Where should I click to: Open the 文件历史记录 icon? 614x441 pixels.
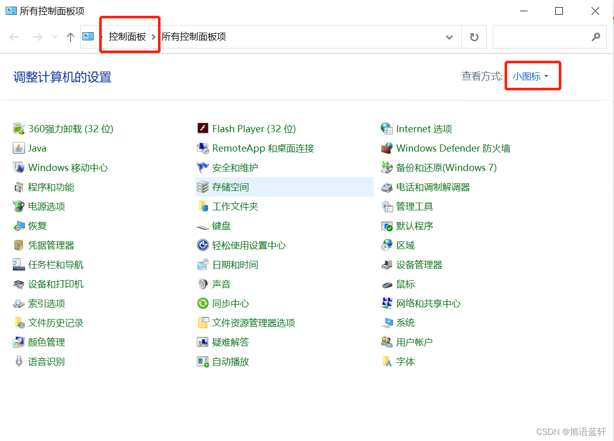[x=19, y=323]
